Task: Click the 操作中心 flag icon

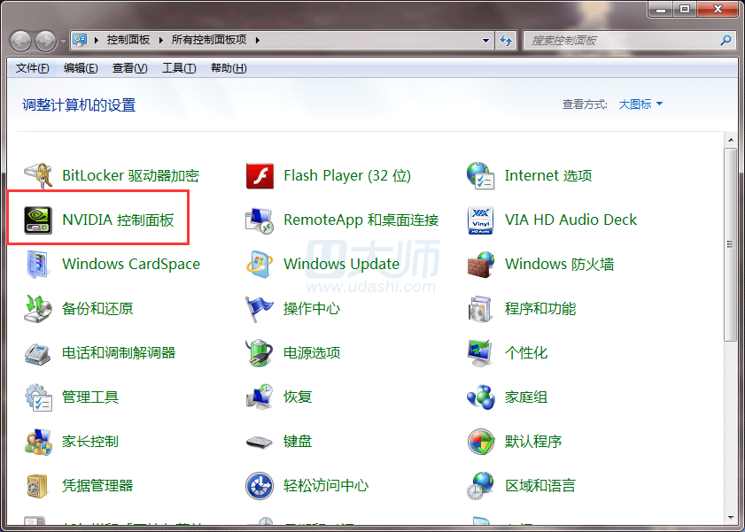Action: (x=259, y=308)
